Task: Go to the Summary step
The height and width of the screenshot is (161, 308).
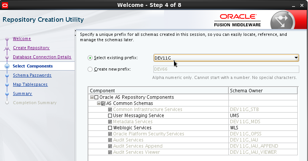Action: click(22, 93)
